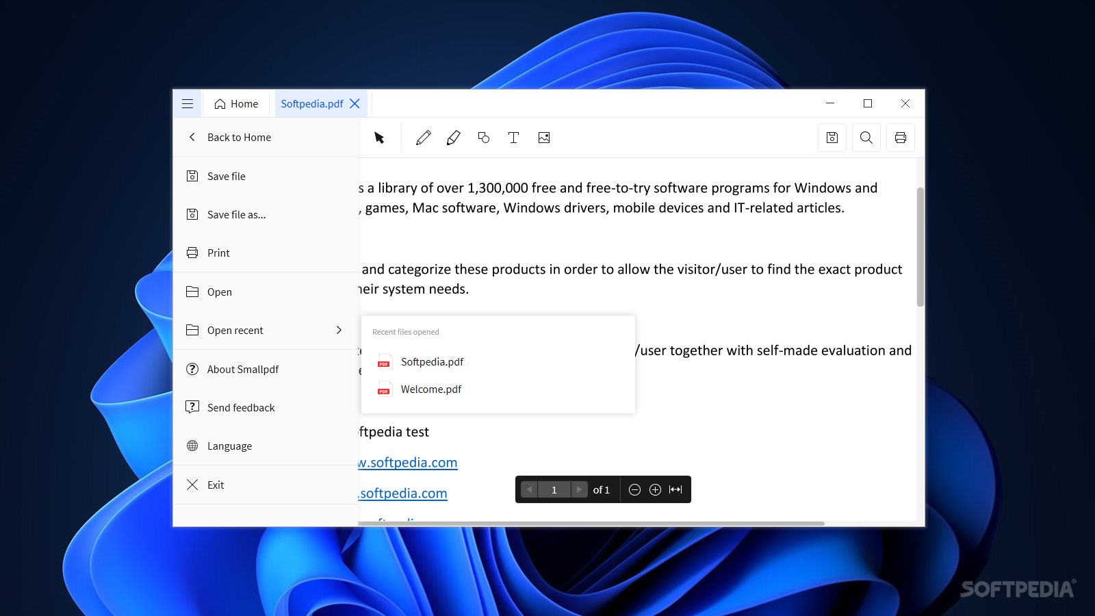1095x616 pixels.
Task: Click the Exit X icon
Action: pyautogui.click(x=192, y=485)
